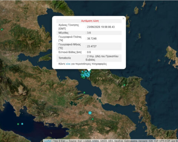
Task: Select the green marker in the Corinthian gulf
Action: pyautogui.click(x=18, y=124)
